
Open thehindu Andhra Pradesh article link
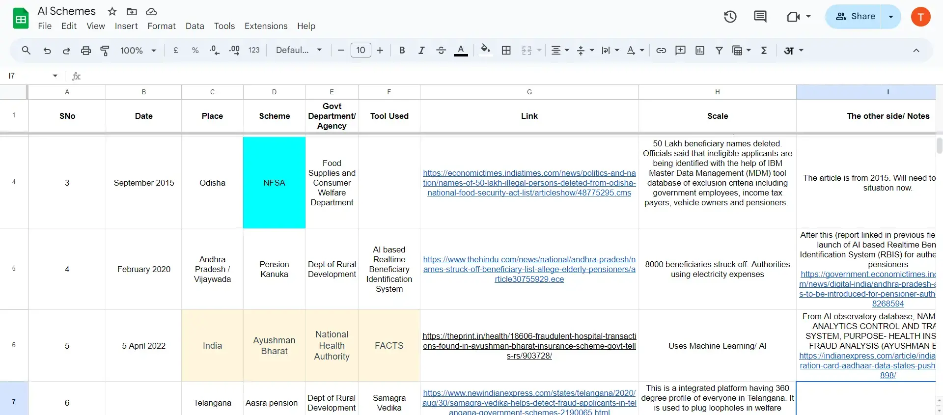click(529, 269)
